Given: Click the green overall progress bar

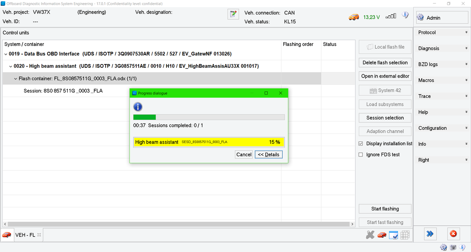Looking at the screenshot, I should [209, 117].
